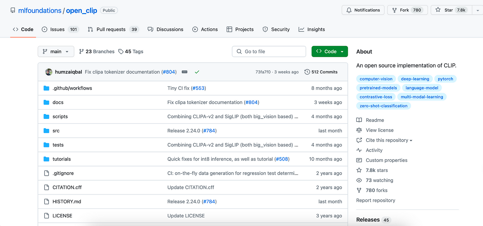Click the HISTORY.md file icon
This screenshot has height=226, width=483.
click(x=47, y=201)
